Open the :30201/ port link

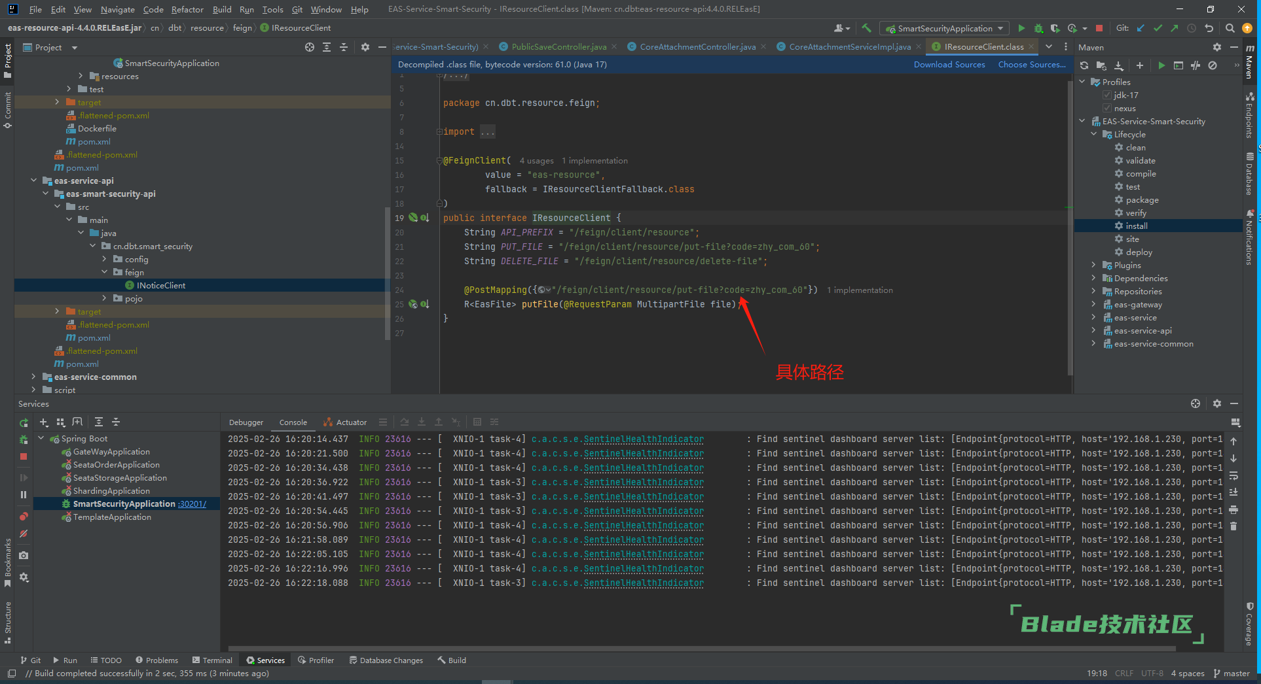tap(192, 504)
